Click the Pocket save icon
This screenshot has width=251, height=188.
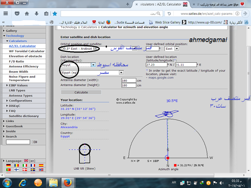coord(17,13)
